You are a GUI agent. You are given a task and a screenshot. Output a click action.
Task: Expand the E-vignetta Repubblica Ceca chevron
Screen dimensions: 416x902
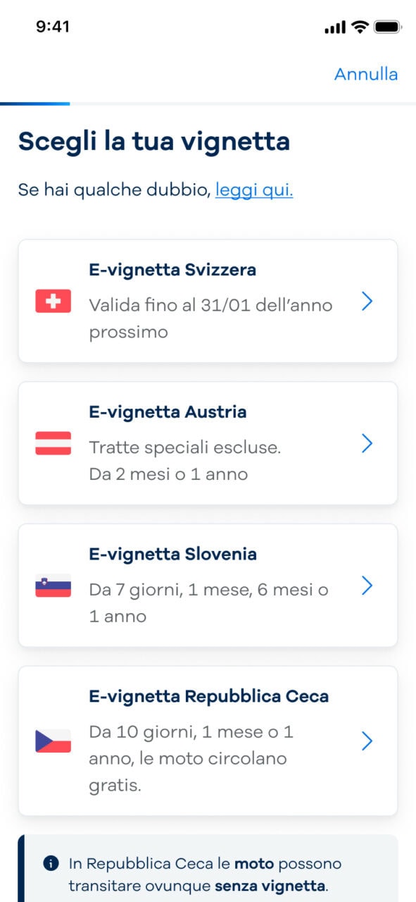tap(367, 741)
